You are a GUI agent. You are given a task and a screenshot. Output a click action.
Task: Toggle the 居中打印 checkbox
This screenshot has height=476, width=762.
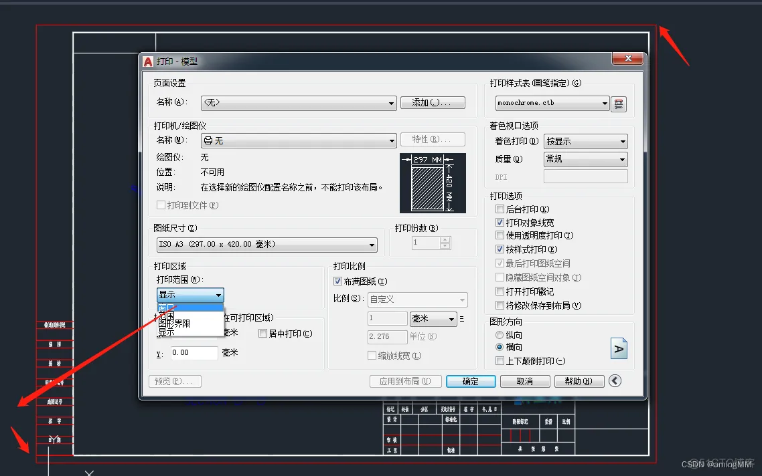point(262,334)
